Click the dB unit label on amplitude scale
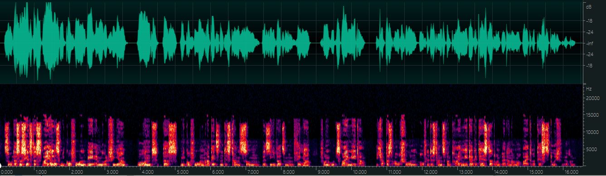 (589, 8)
